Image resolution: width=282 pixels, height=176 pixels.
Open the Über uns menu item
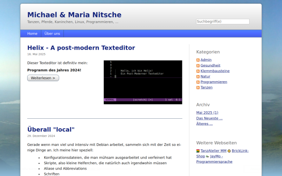52,34
